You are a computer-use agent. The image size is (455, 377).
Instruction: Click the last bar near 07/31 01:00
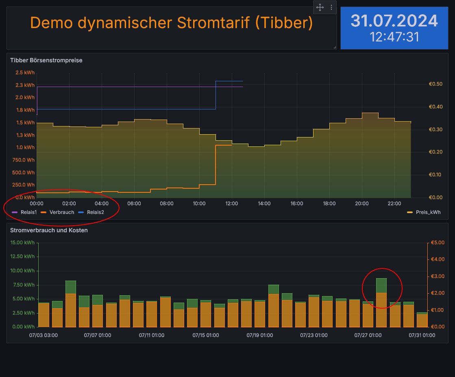pos(422,320)
